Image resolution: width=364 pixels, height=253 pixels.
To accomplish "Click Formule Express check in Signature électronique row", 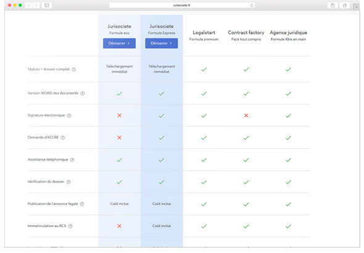I will pos(162,115).
